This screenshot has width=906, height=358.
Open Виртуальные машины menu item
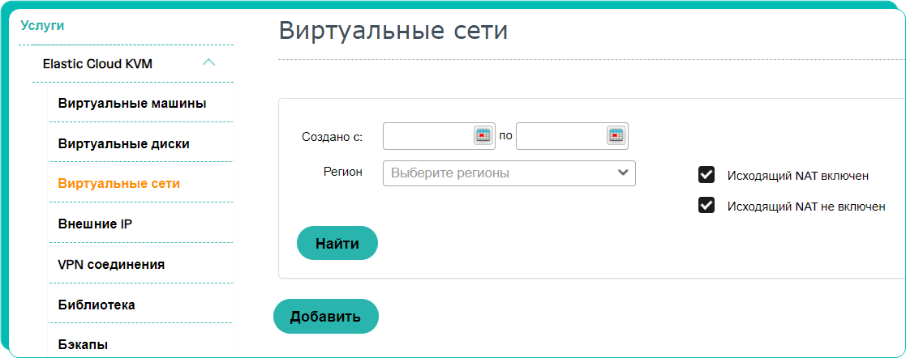click(132, 104)
